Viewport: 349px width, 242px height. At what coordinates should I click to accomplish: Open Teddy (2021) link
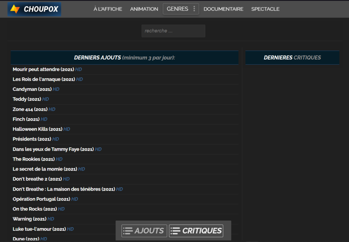tap(31, 99)
